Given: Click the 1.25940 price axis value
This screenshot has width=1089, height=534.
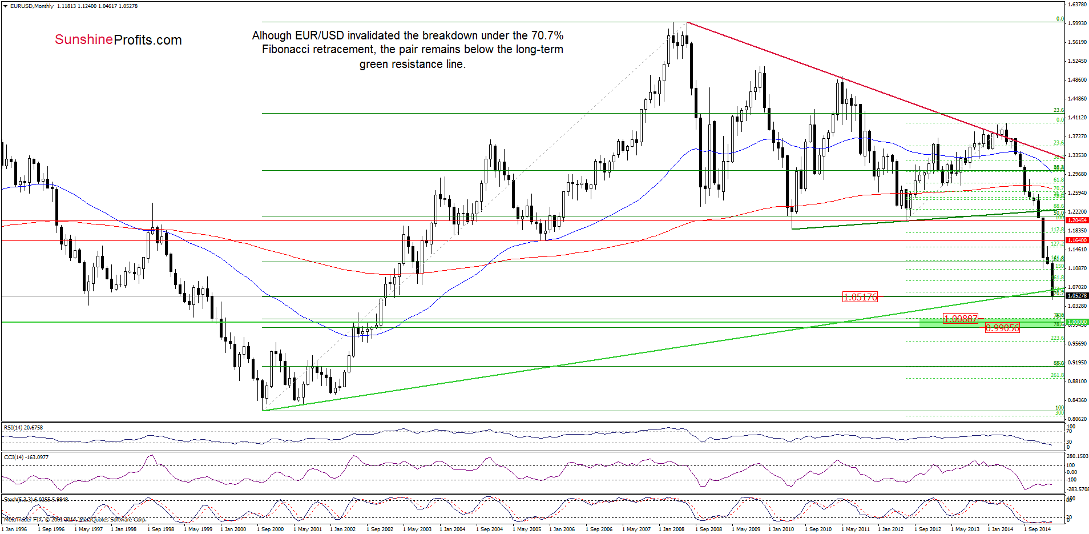Looking at the screenshot, I should point(1077,193).
